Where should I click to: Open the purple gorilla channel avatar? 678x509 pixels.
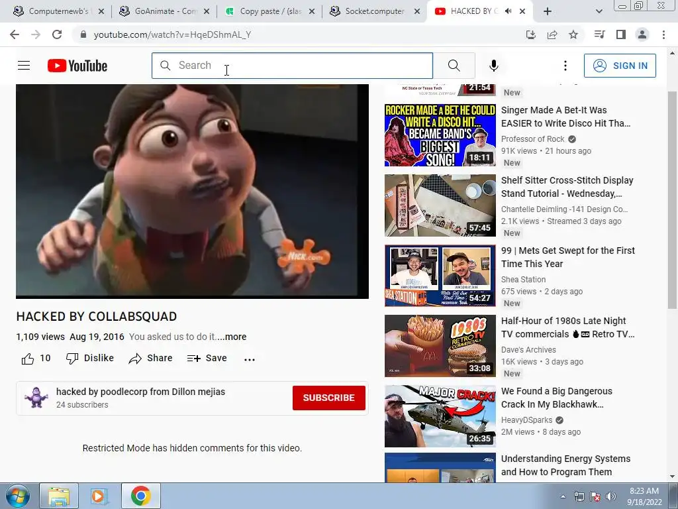(36, 398)
